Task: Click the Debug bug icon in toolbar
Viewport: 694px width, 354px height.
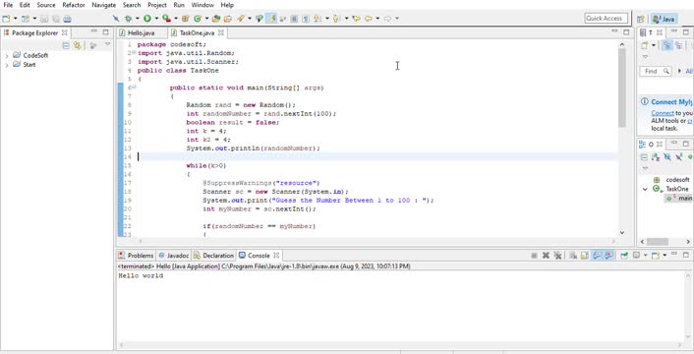Action: [129, 19]
